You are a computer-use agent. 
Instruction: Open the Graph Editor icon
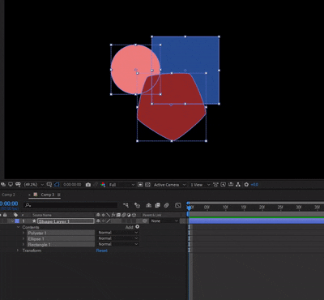pos(178,205)
